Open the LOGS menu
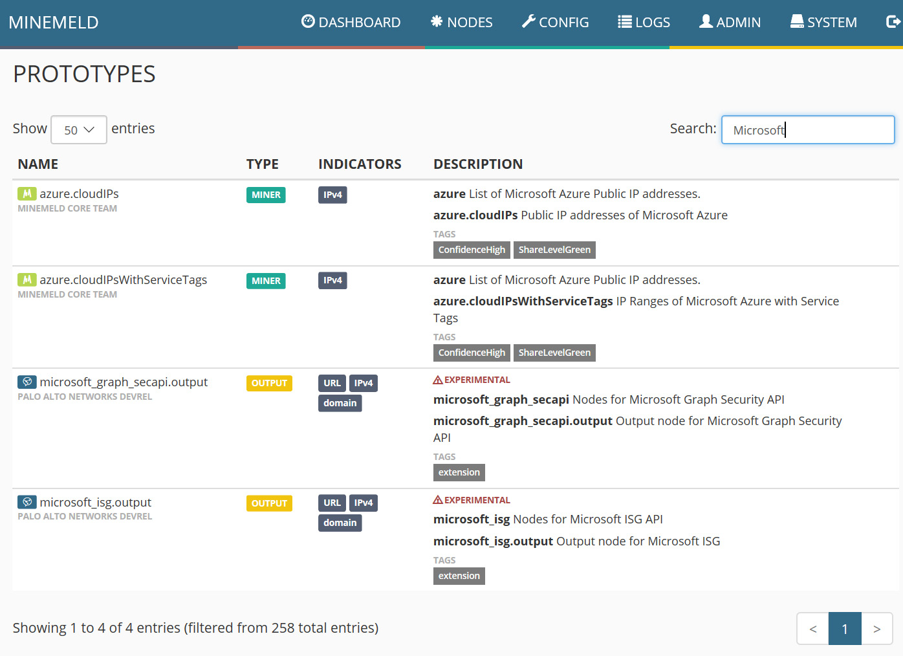 pyautogui.click(x=644, y=22)
